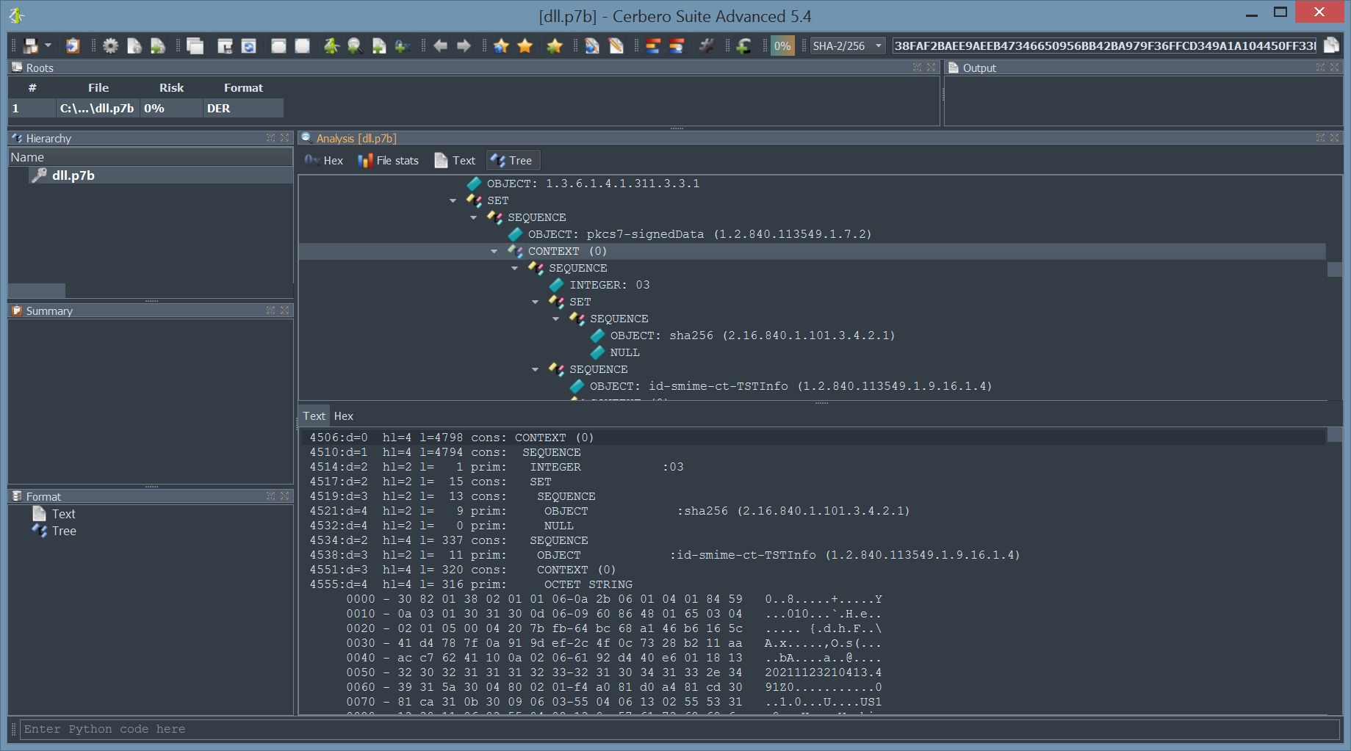
Task: Select dll.p7b in the Hierarchy panel
Action: click(73, 175)
